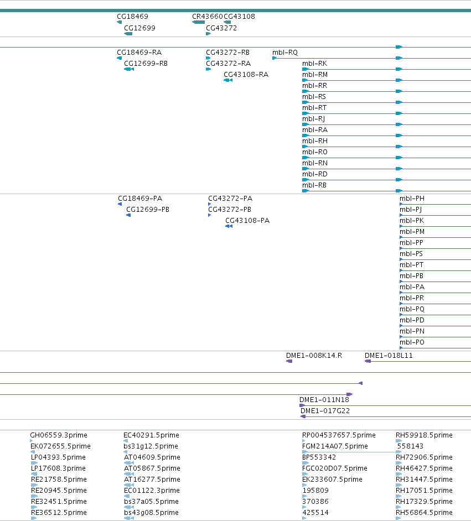Click the CG43108-PA protein glyph

[229, 226]
